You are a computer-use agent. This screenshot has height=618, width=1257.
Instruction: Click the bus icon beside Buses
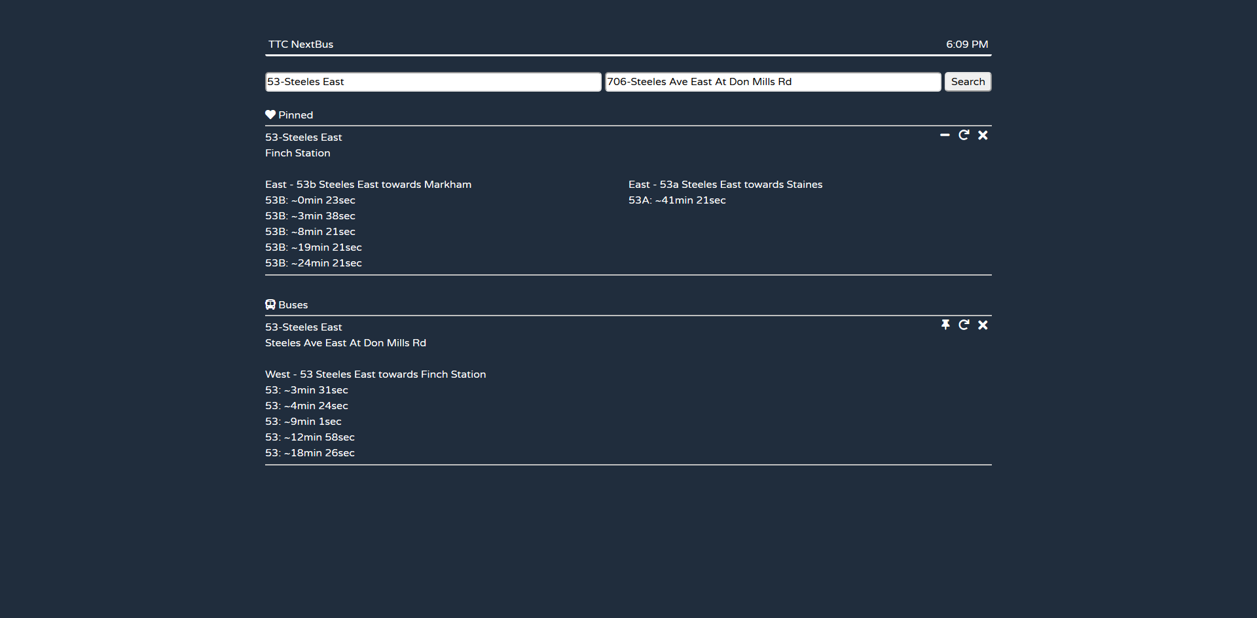(x=270, y=304)
